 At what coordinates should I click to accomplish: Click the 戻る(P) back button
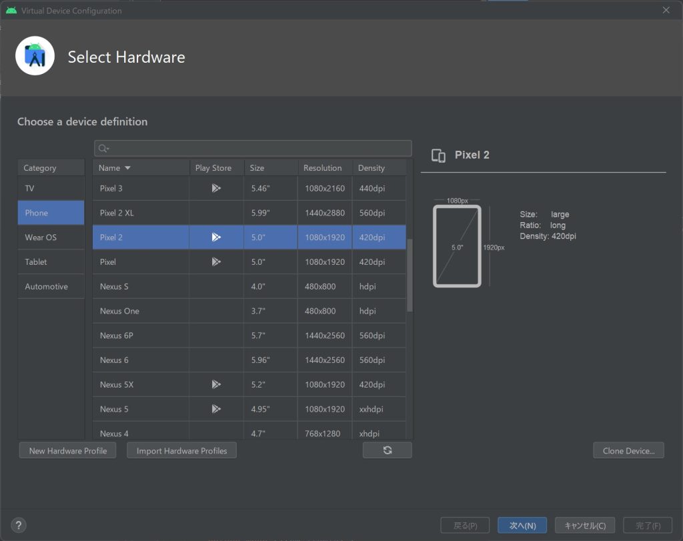tap(465, 525)
